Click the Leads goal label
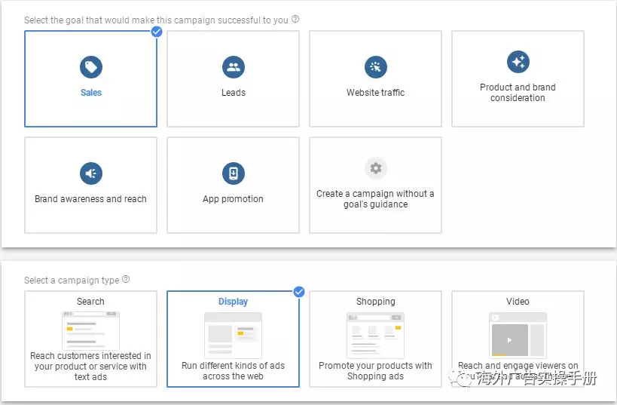 tap(233, 93)
